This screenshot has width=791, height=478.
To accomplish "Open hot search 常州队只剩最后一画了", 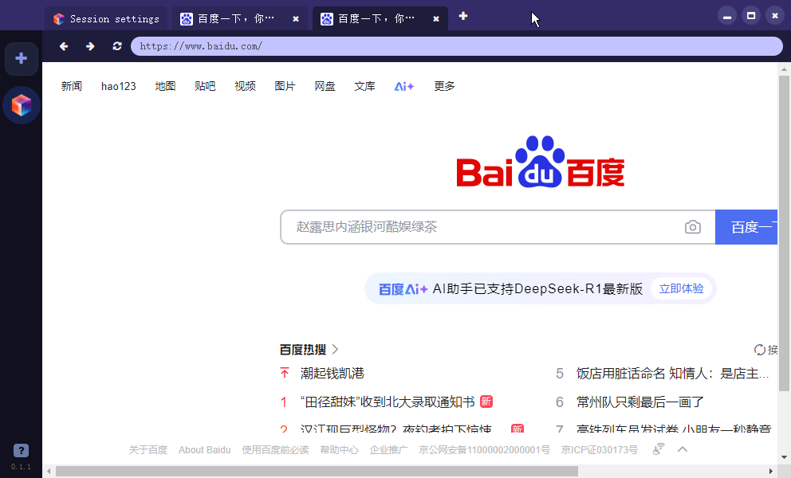I will point(640,402).
